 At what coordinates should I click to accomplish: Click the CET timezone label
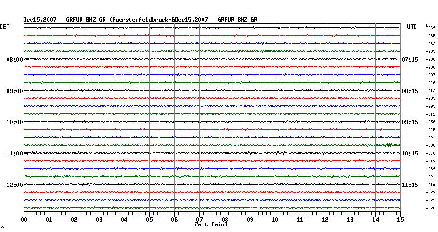pyautogui.click(x=5, y=27)
